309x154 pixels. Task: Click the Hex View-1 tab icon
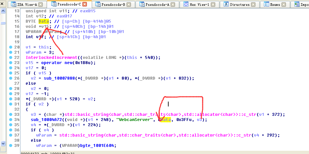pyautogui.click(x=186, y=5)
